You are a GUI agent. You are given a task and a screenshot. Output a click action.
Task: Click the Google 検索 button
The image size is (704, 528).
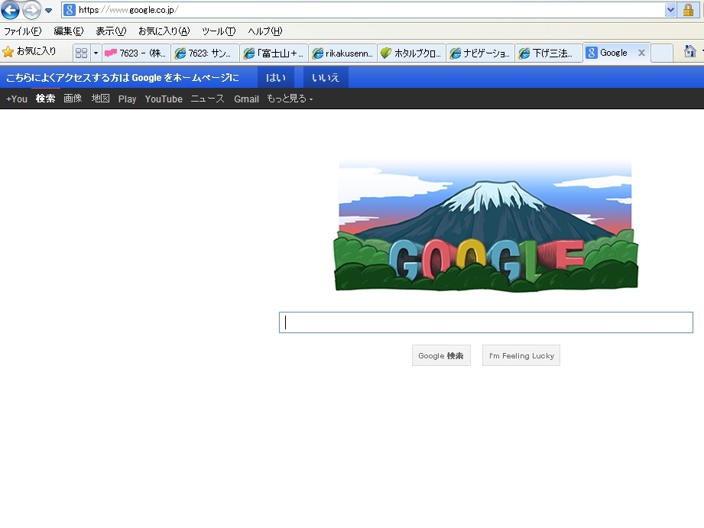point(441,355)
